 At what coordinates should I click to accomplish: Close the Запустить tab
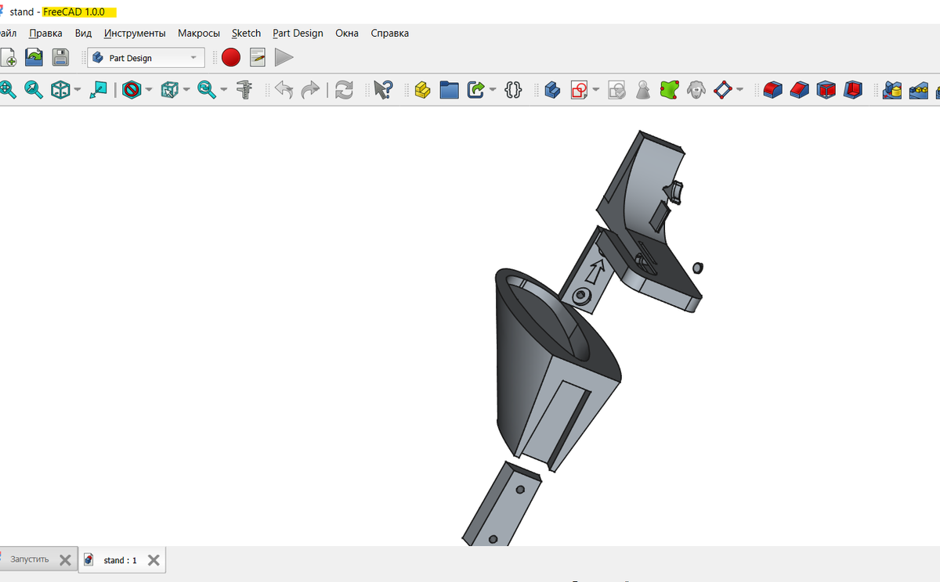(65, 559)
